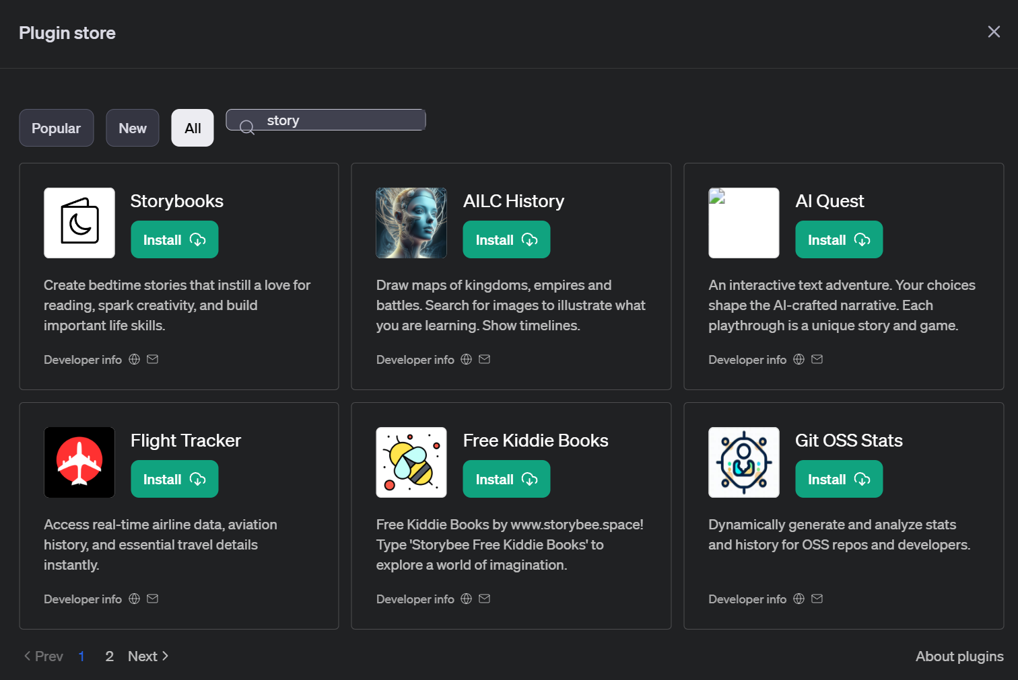1018x680 pixels.
Task: Email the AILC History developer via envelope icon
Action: point(484,359)
